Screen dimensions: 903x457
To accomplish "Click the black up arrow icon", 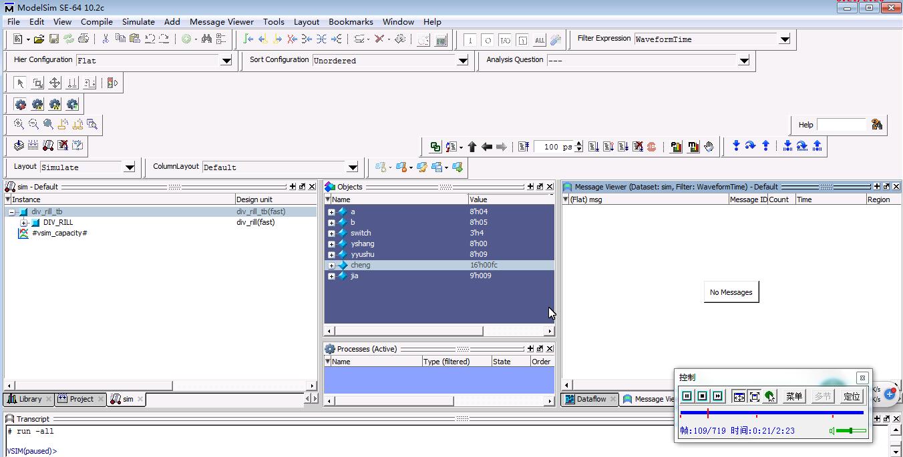I will [x=472, y=147].
